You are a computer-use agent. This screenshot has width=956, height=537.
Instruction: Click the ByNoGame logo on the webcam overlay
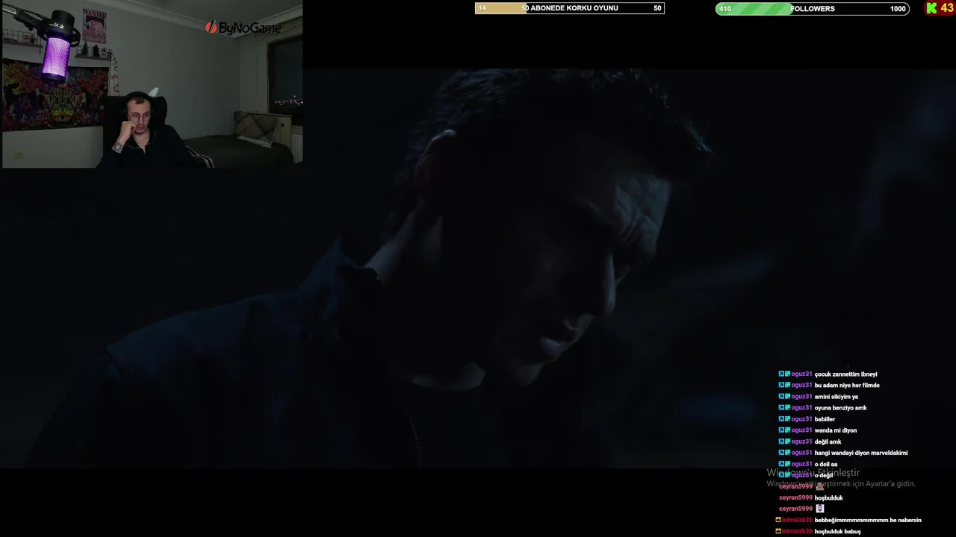tap(243, 28)
